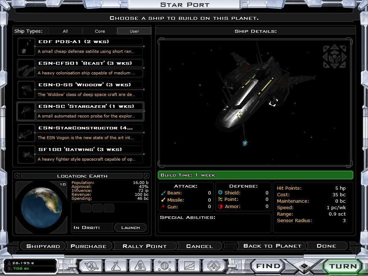Click the Approval 43% stat
Image resolution: width=368 pixels, height=276 pixels.
pyautogui.click(x=110, y=187)
